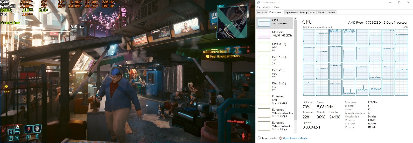
Task: Select Disk 3 (C:) in the sidebar
Action: (275, 87)
